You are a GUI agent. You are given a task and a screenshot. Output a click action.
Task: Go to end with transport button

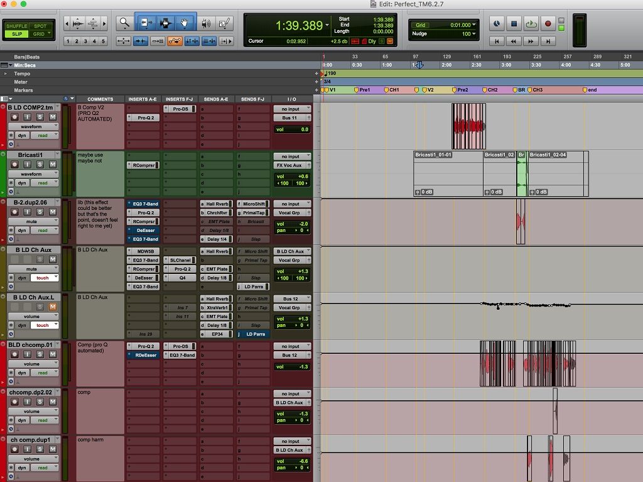548,41
